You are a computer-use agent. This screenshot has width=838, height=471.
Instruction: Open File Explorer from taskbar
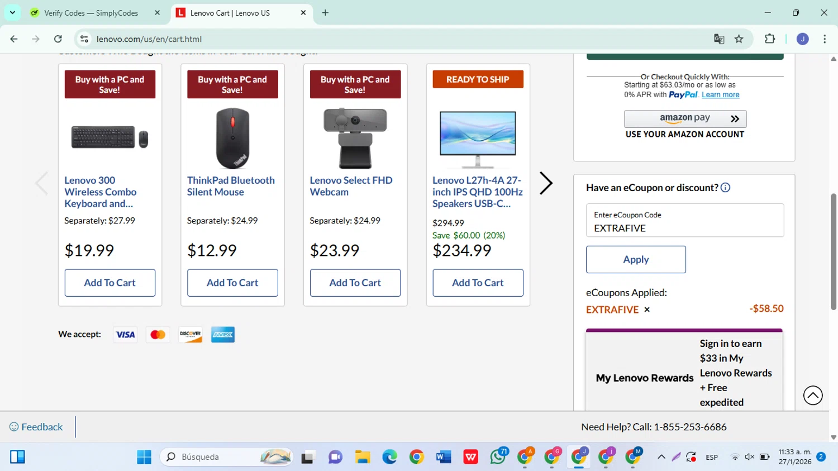point(363,457)
